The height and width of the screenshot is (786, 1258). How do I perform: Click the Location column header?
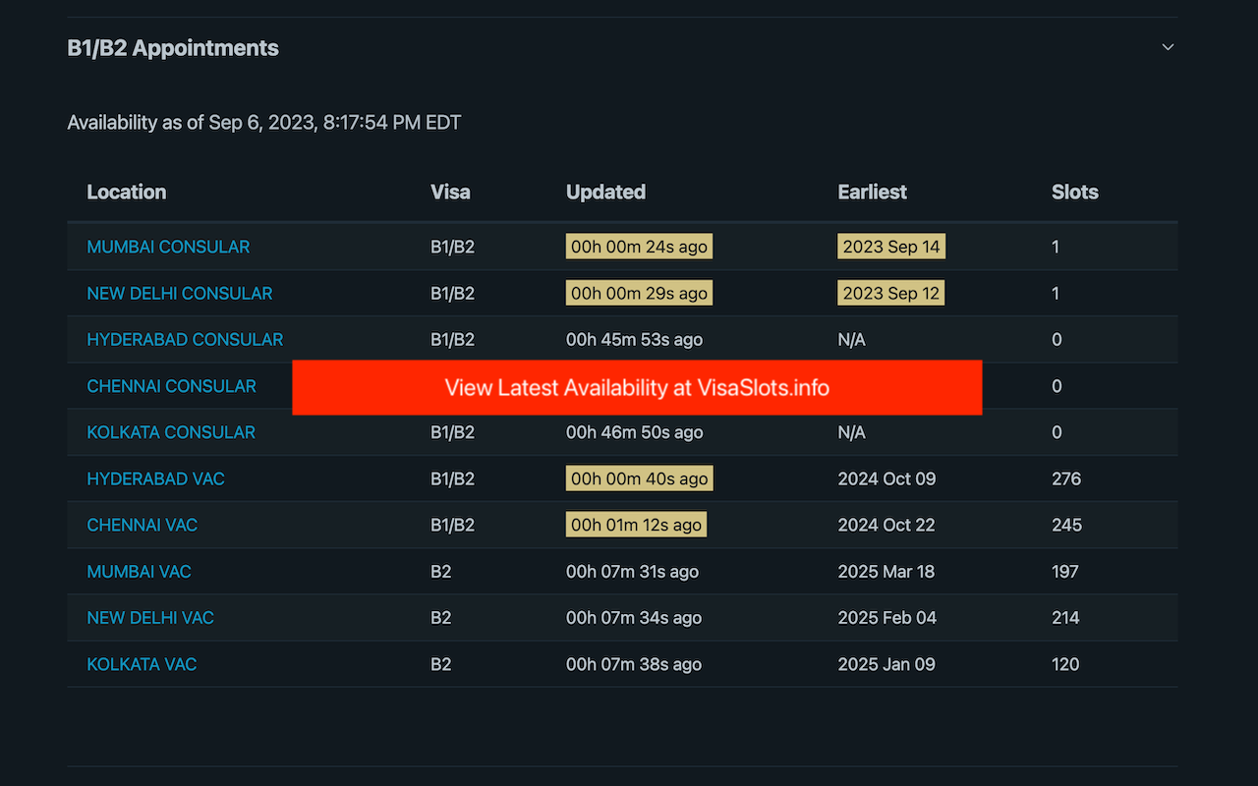point(127,192)
